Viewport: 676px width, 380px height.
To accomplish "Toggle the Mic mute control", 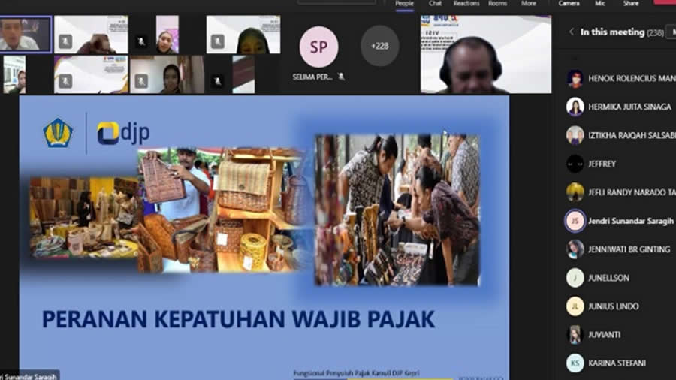I will [600, 4].
